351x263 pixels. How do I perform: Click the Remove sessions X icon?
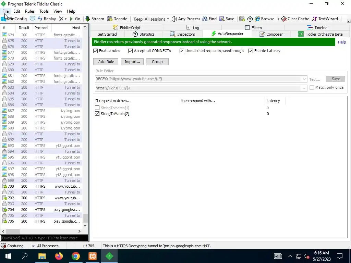tap(61, 19)
